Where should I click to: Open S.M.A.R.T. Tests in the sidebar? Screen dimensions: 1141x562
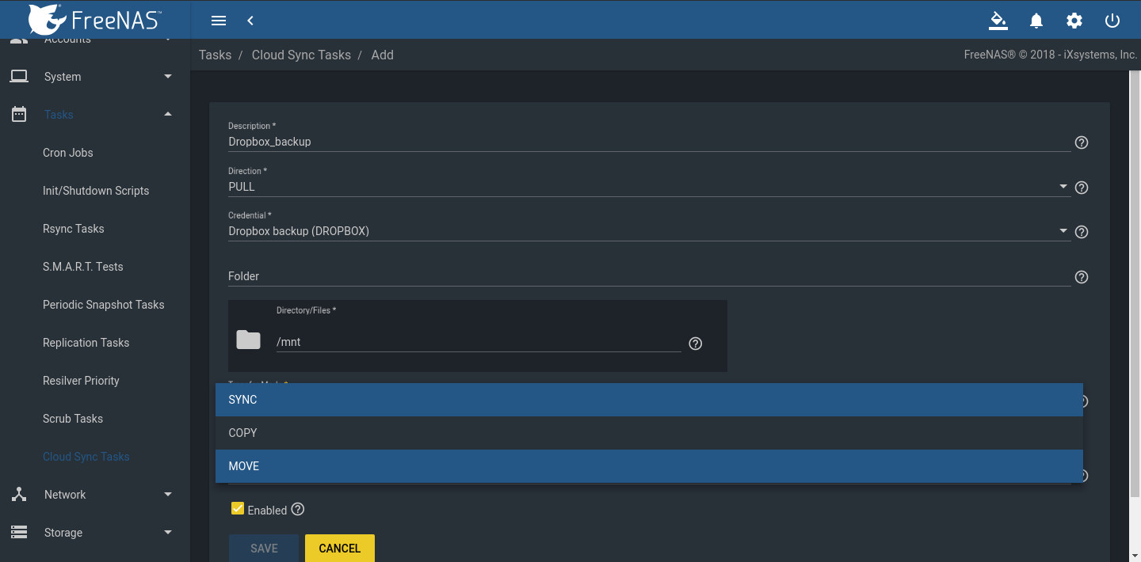tap(83, 267)
